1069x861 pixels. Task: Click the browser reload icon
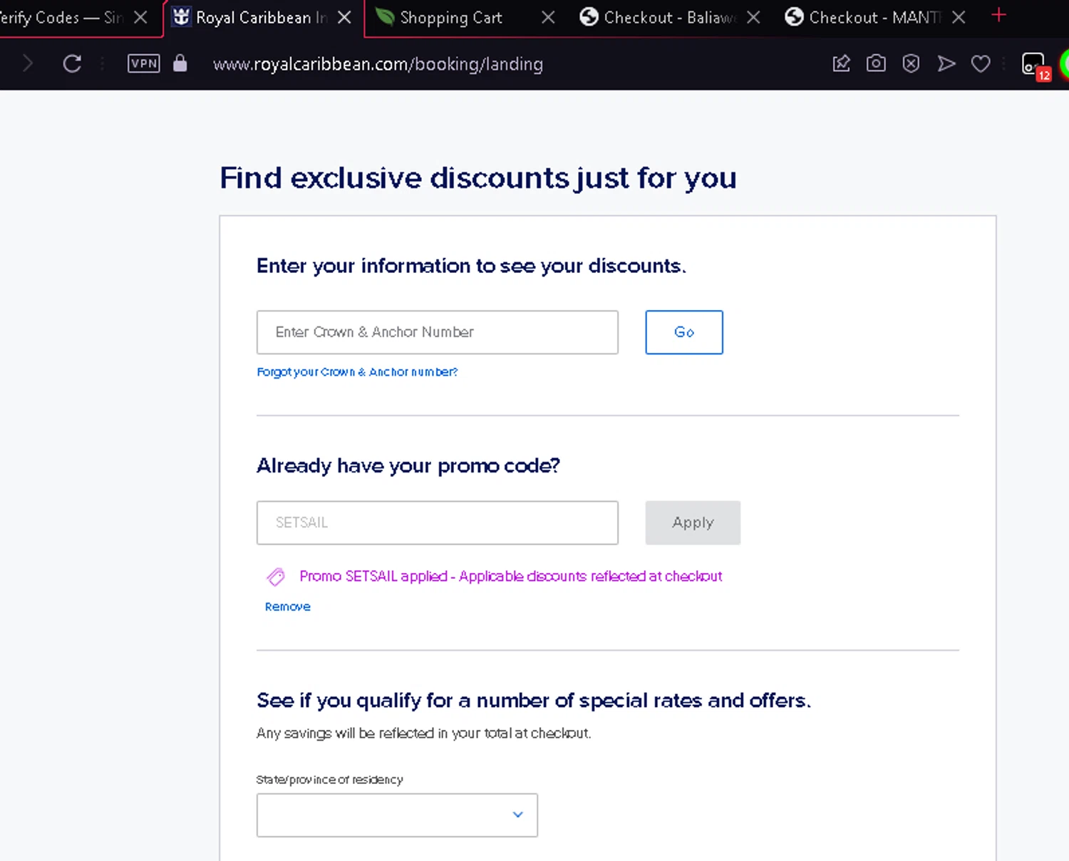(x=72, y=64)
